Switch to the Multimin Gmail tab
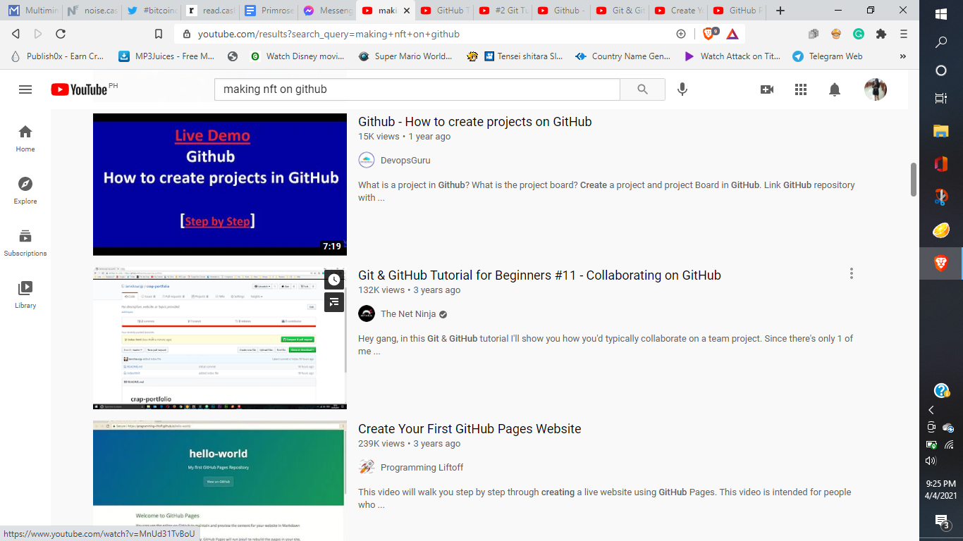 click(32, 11)
